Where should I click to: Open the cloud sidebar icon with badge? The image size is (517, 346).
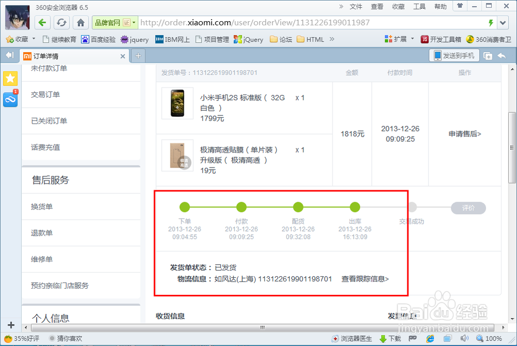[10, 99]
